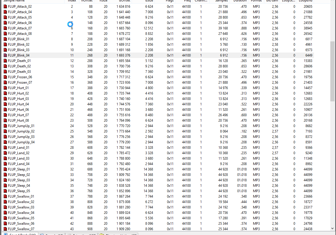Click the file icon beside FLUP_Hurt_01
Screen dimensions: 336x235
(5, 88)
